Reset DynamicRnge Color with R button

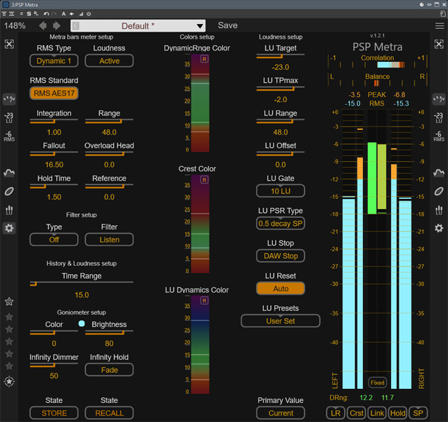tap(204, 59)
